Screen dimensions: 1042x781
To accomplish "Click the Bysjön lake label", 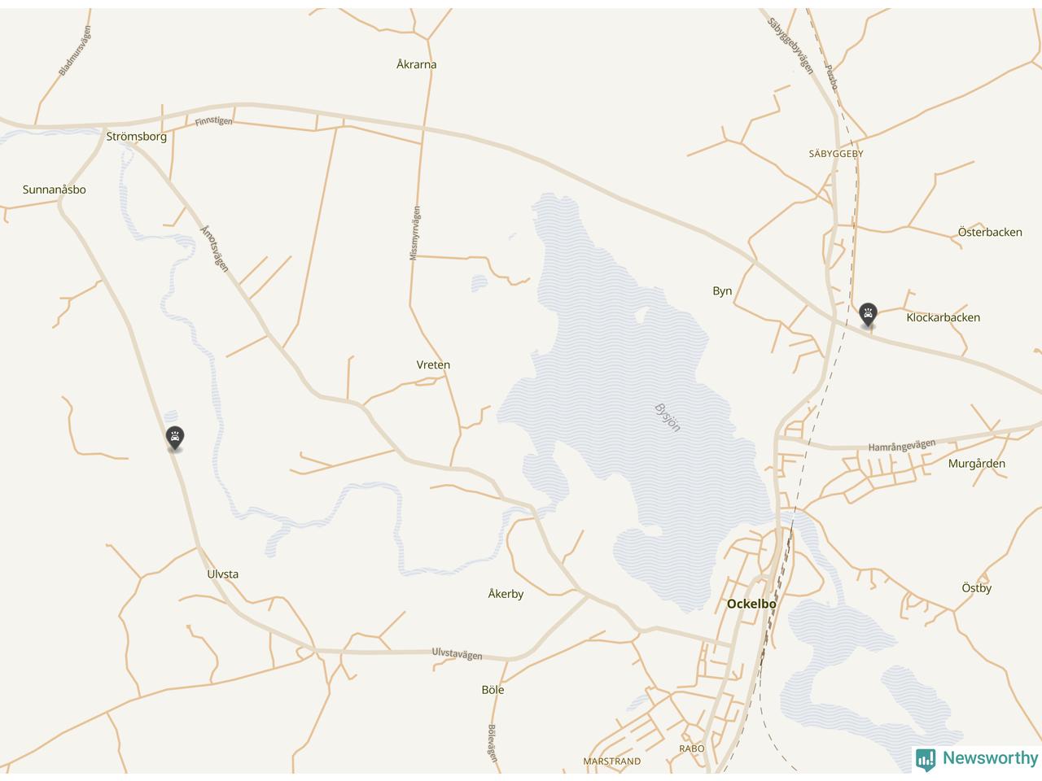I will 668,417.
